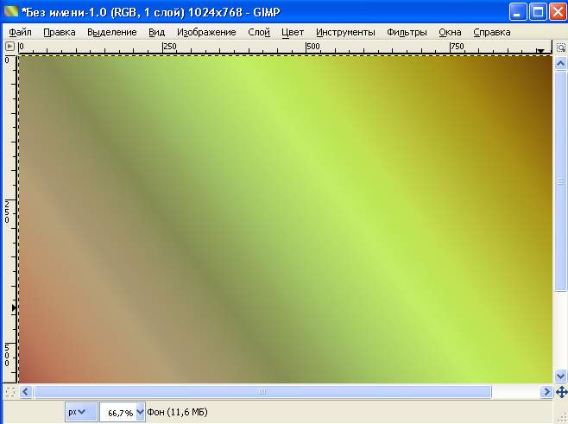Toggle the Quick Mask button at bottom left

tap(10, 392)
